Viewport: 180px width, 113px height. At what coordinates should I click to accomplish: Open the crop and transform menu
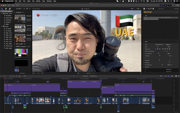(34, 73)
